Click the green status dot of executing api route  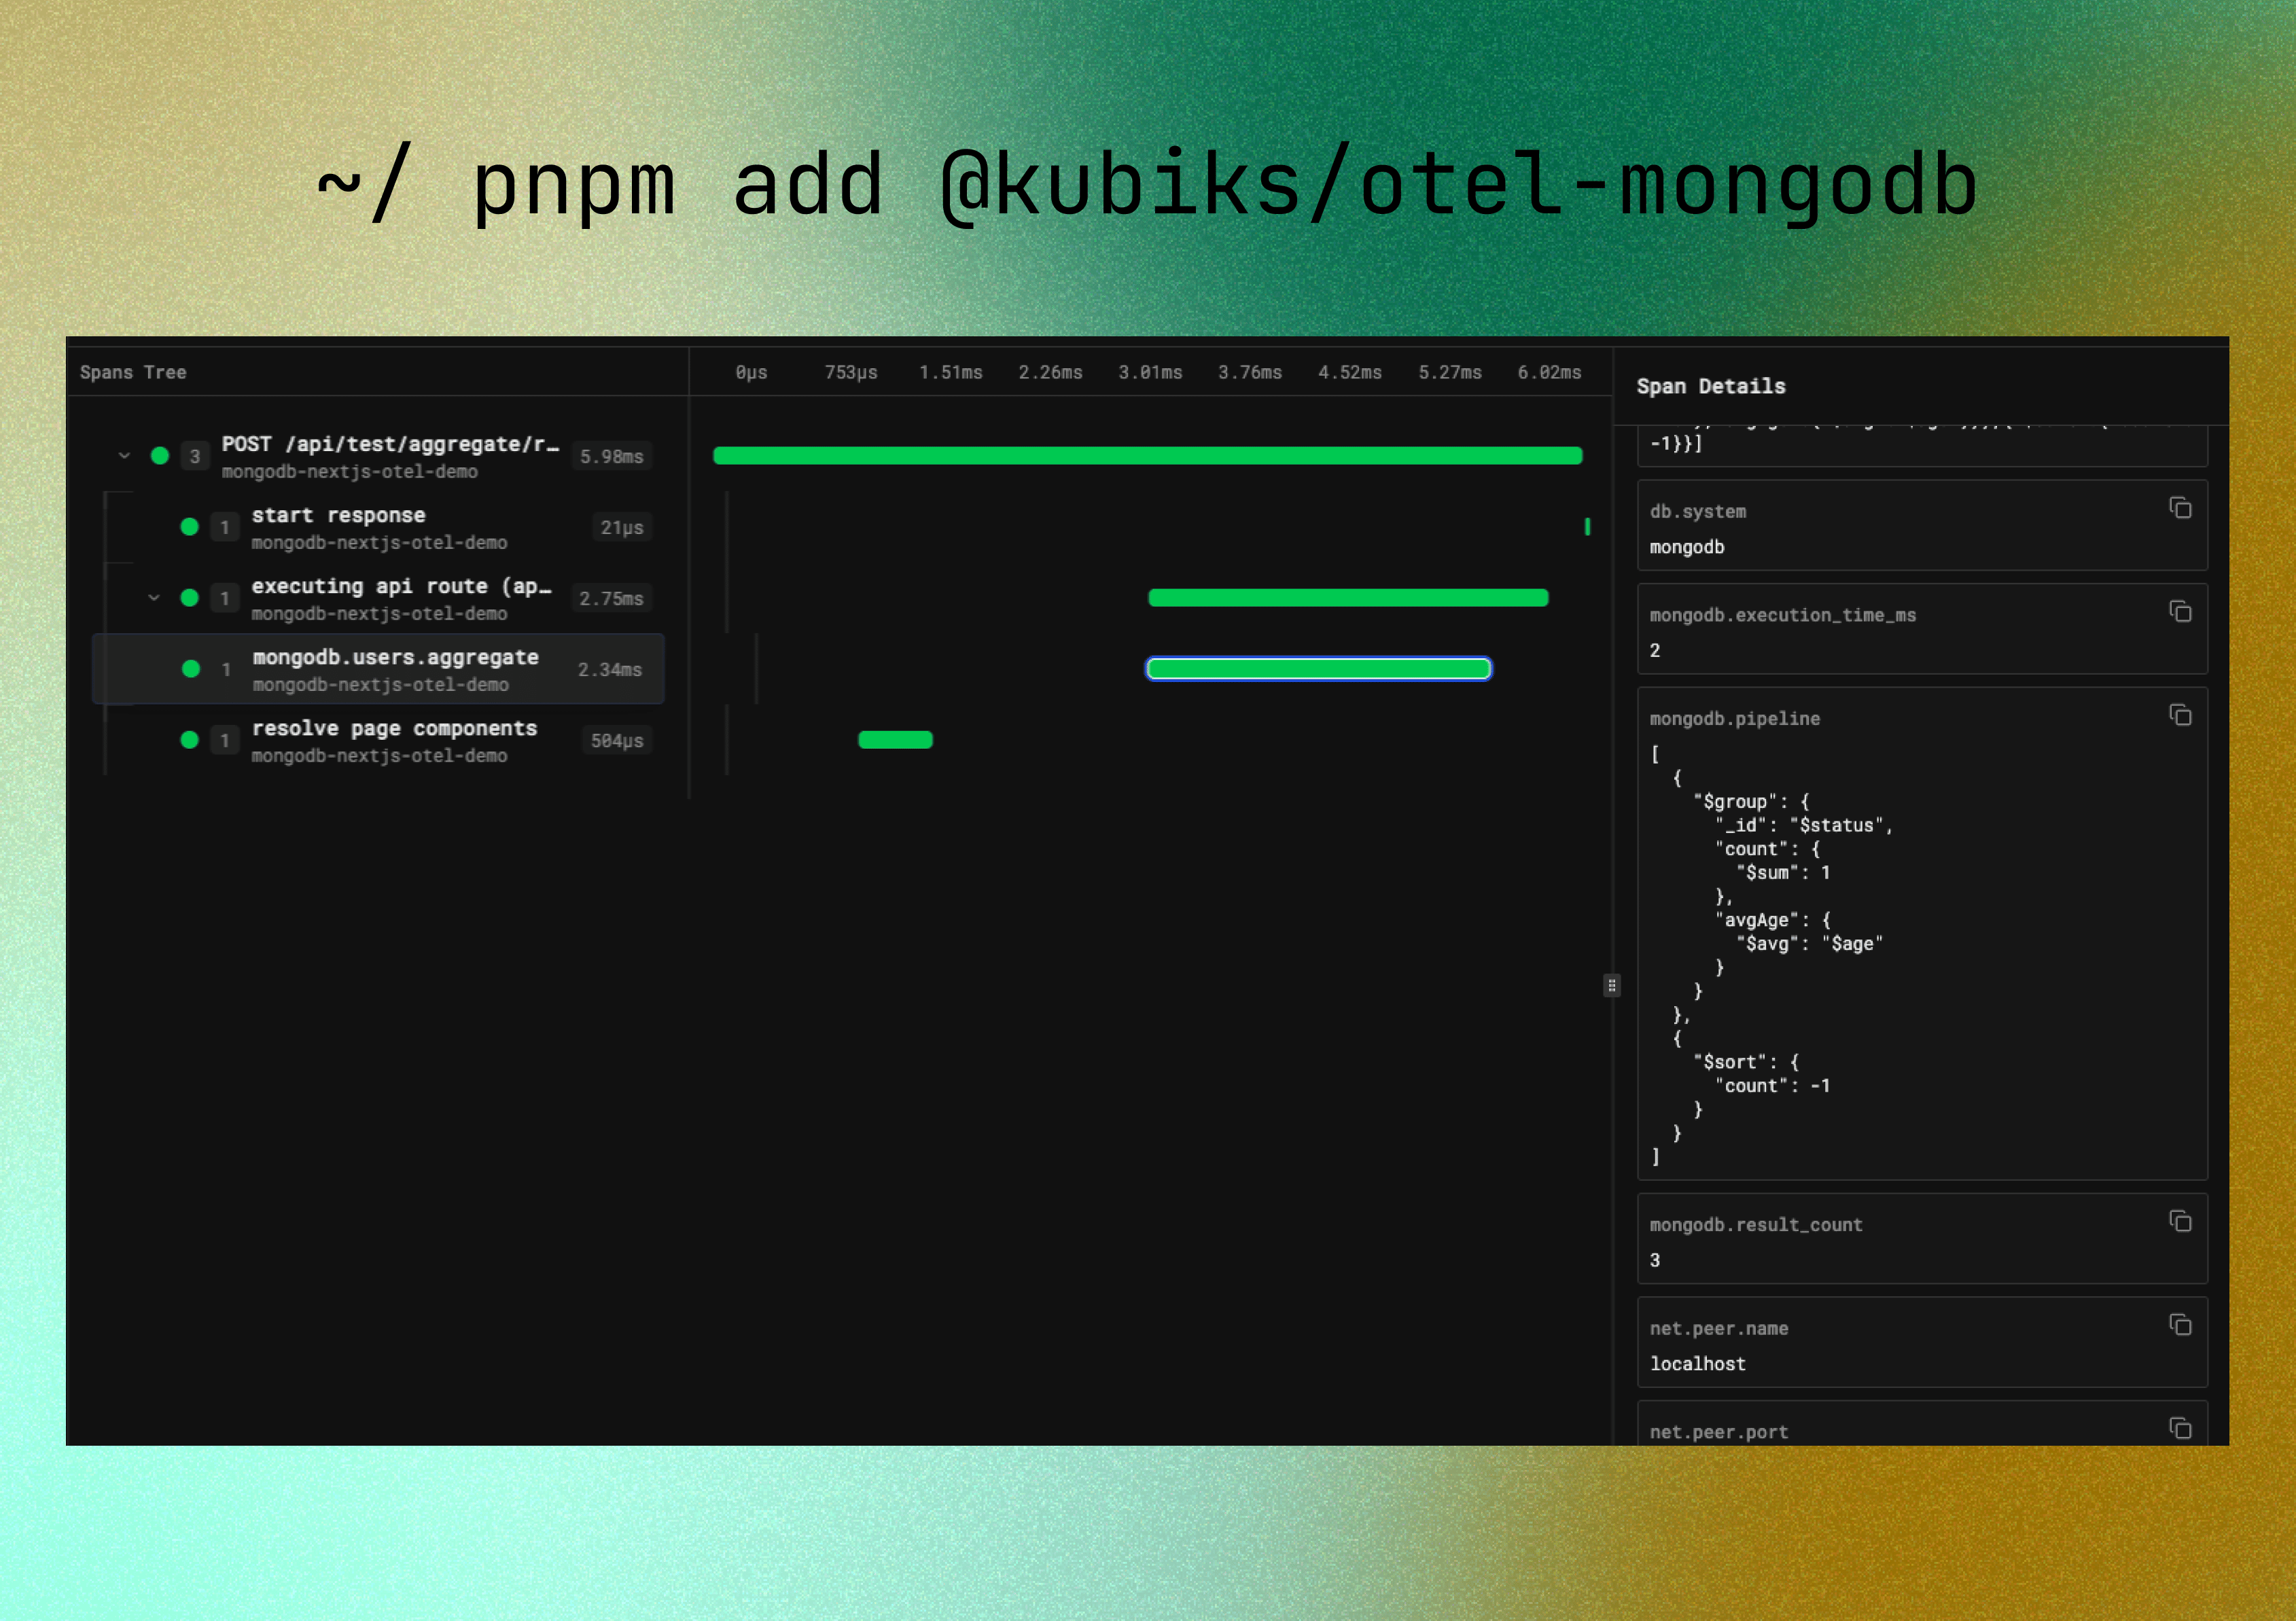[190, 598]
